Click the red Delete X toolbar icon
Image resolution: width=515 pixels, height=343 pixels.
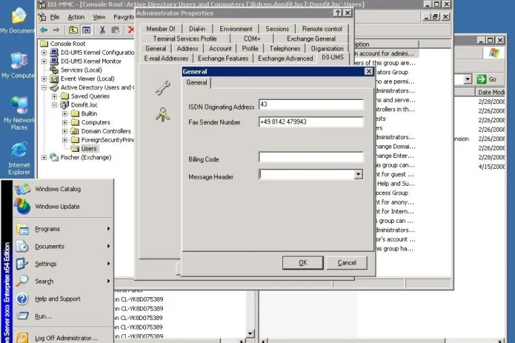[130, 30]
